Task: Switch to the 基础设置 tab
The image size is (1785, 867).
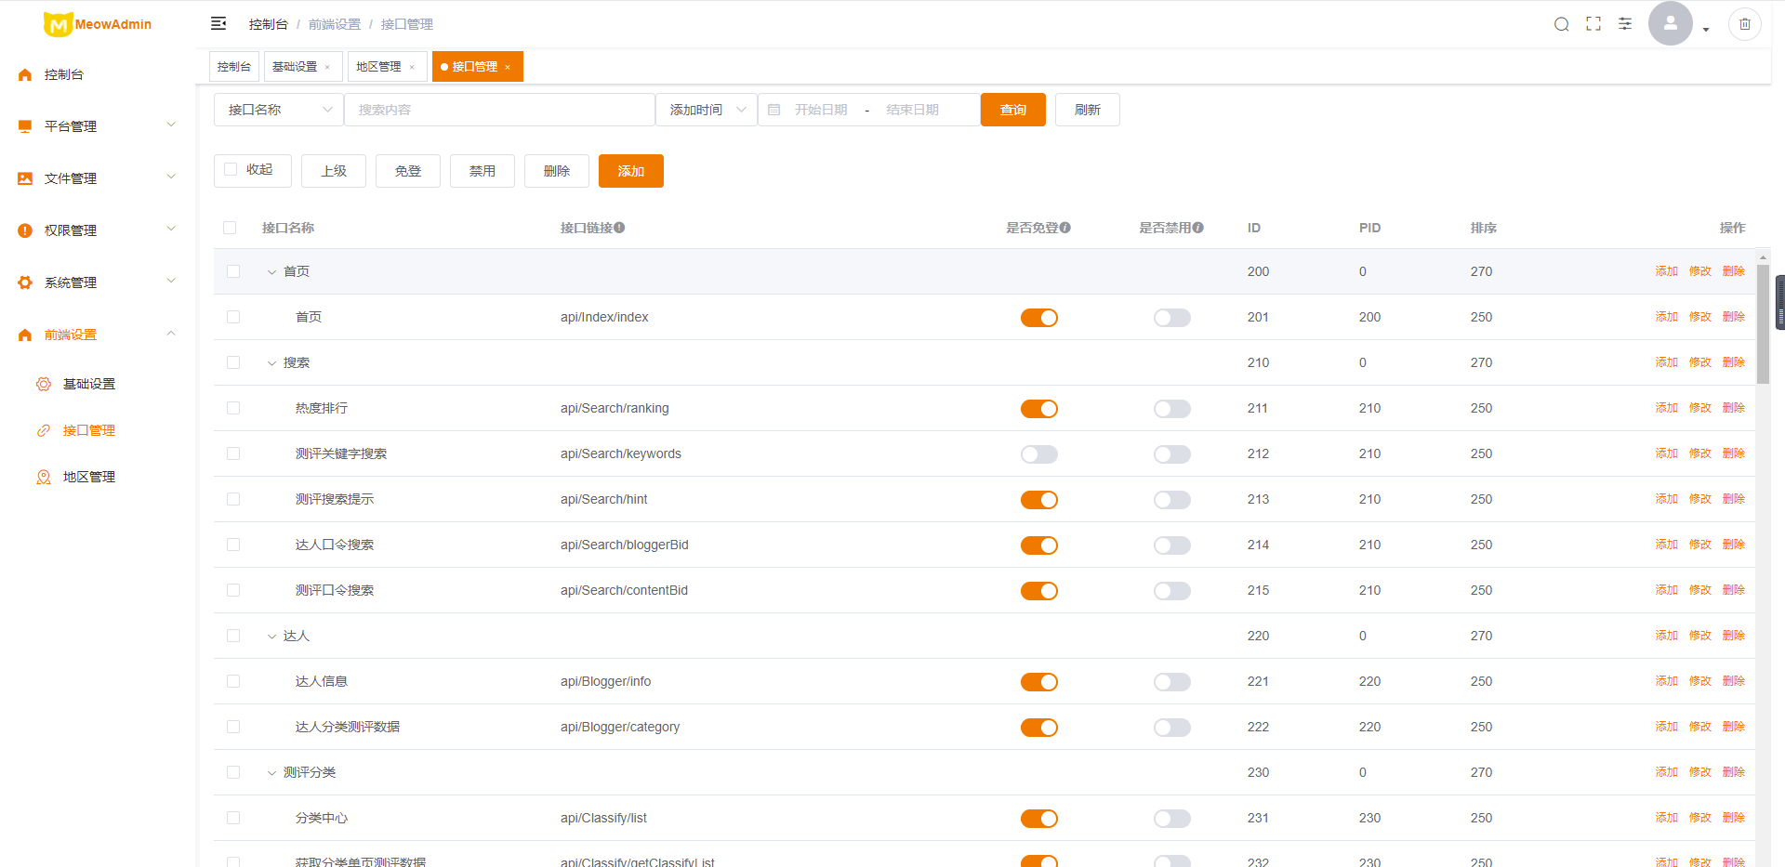Action: click(x=295, y=67)
